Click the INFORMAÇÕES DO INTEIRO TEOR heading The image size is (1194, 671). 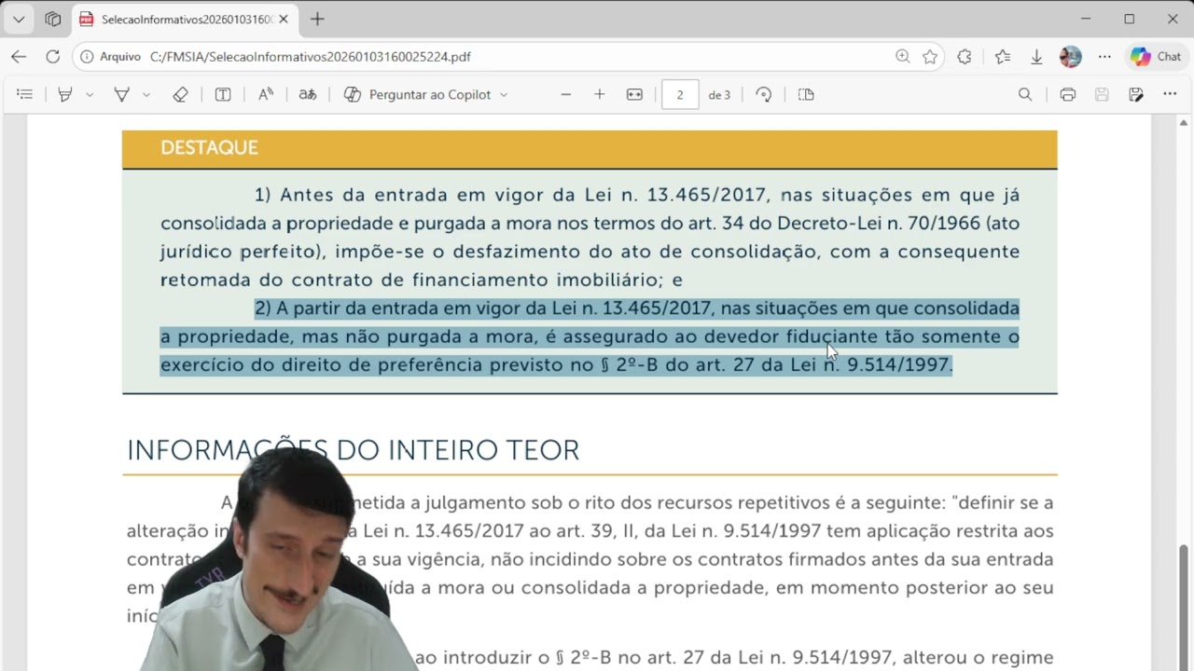tap(353, 450)
